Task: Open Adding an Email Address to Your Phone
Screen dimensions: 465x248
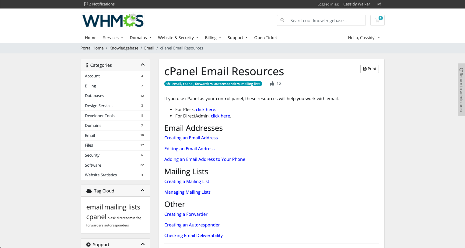Action: [205, 159]
